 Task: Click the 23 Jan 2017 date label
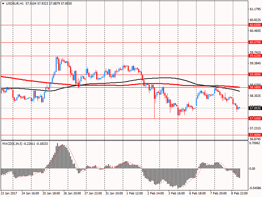(x=9, y=193)
